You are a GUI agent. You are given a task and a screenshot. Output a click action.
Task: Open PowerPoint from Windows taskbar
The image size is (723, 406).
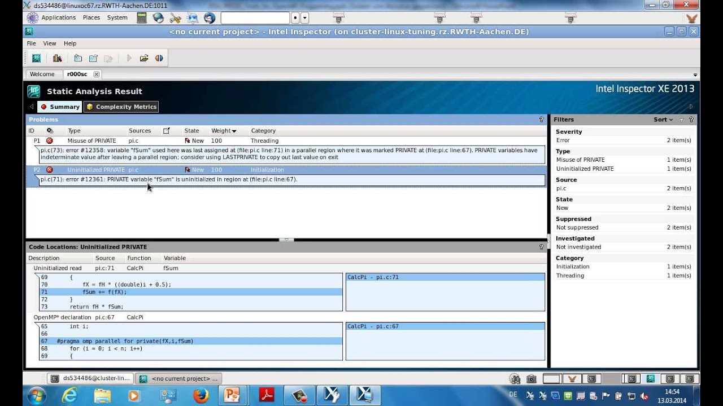232,395
